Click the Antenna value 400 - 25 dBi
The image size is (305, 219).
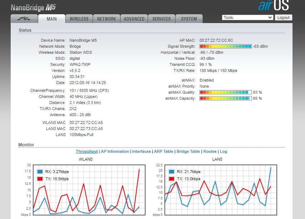click(80, 115)
